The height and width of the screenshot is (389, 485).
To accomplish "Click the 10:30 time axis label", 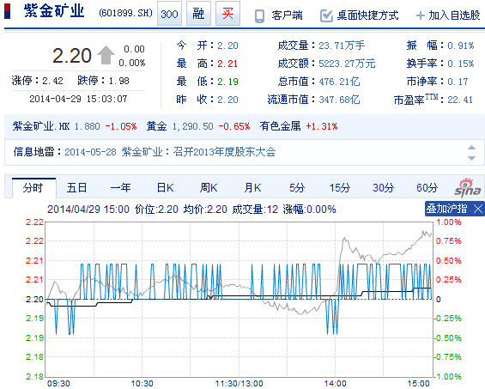I will pos(142,384).
